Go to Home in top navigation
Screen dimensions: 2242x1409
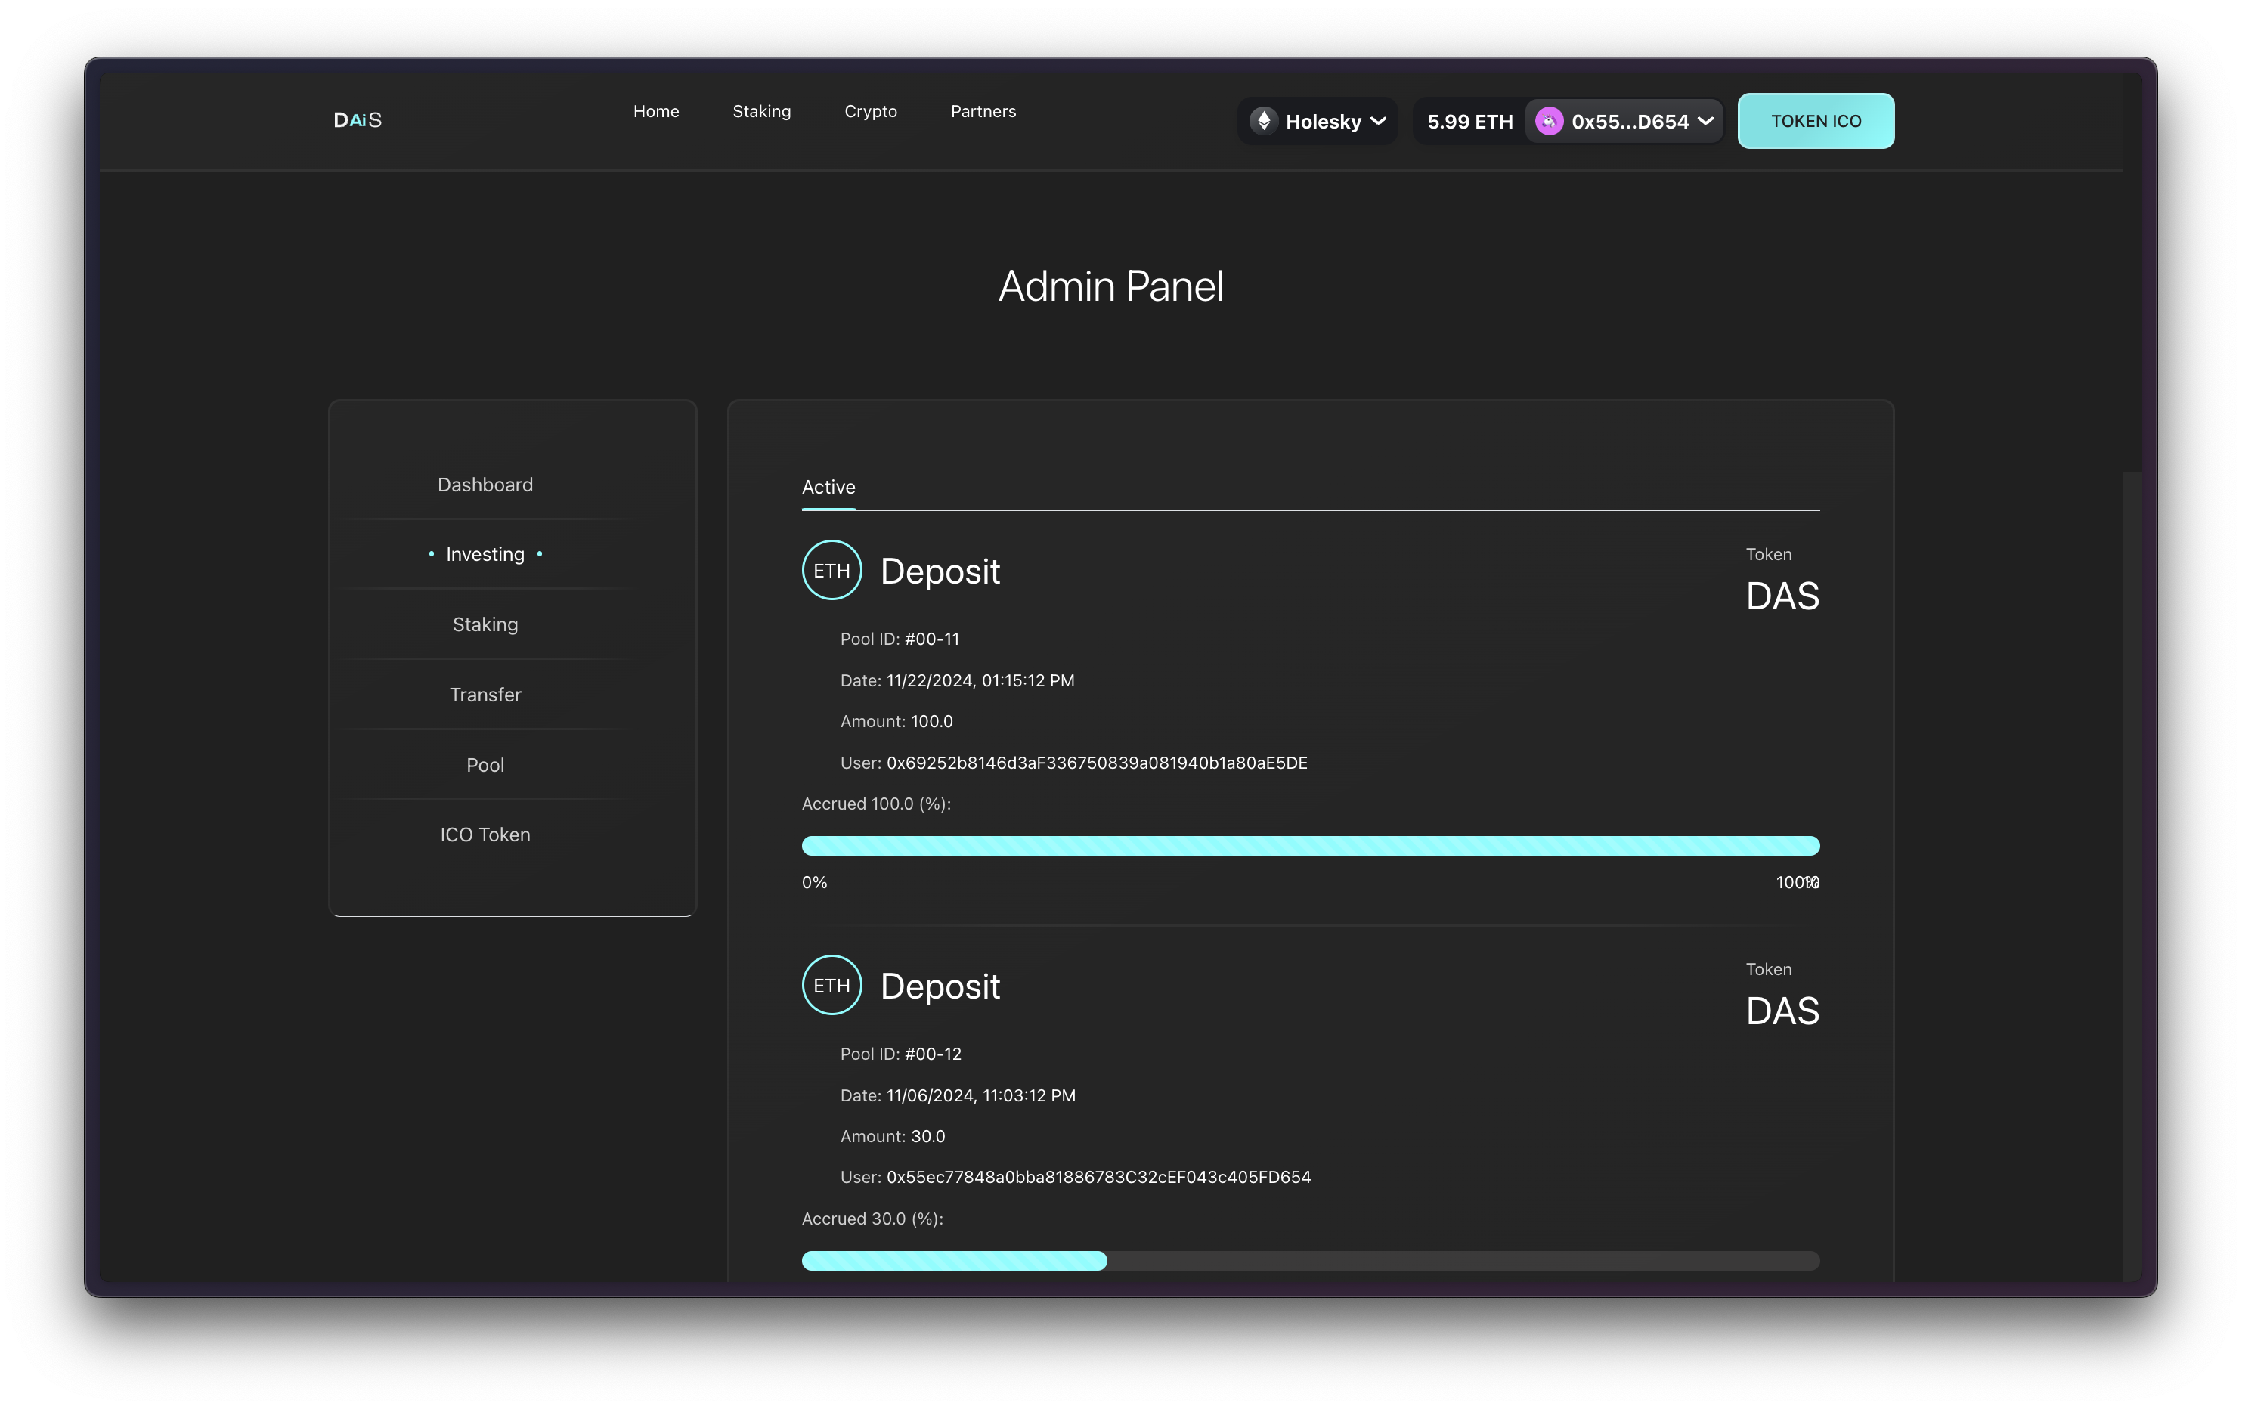point(655,112)
